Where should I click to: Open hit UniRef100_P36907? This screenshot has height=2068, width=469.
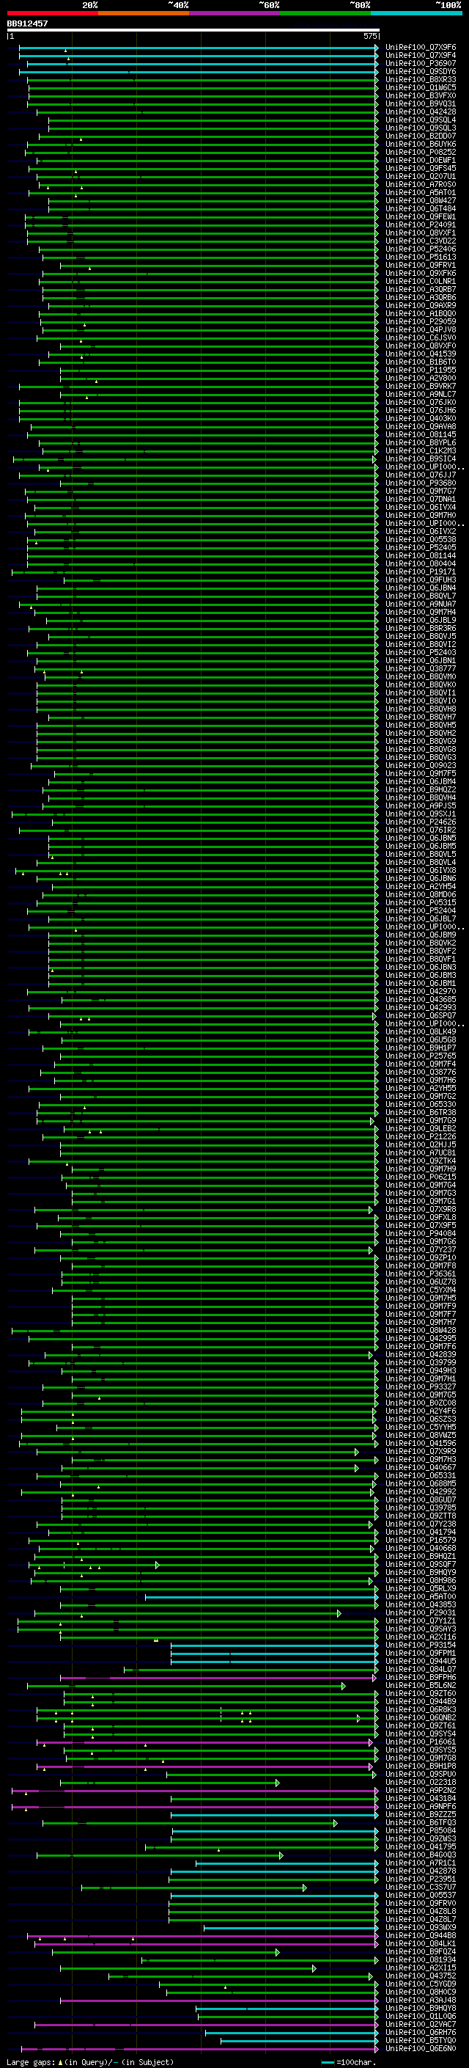coord(421,63)
